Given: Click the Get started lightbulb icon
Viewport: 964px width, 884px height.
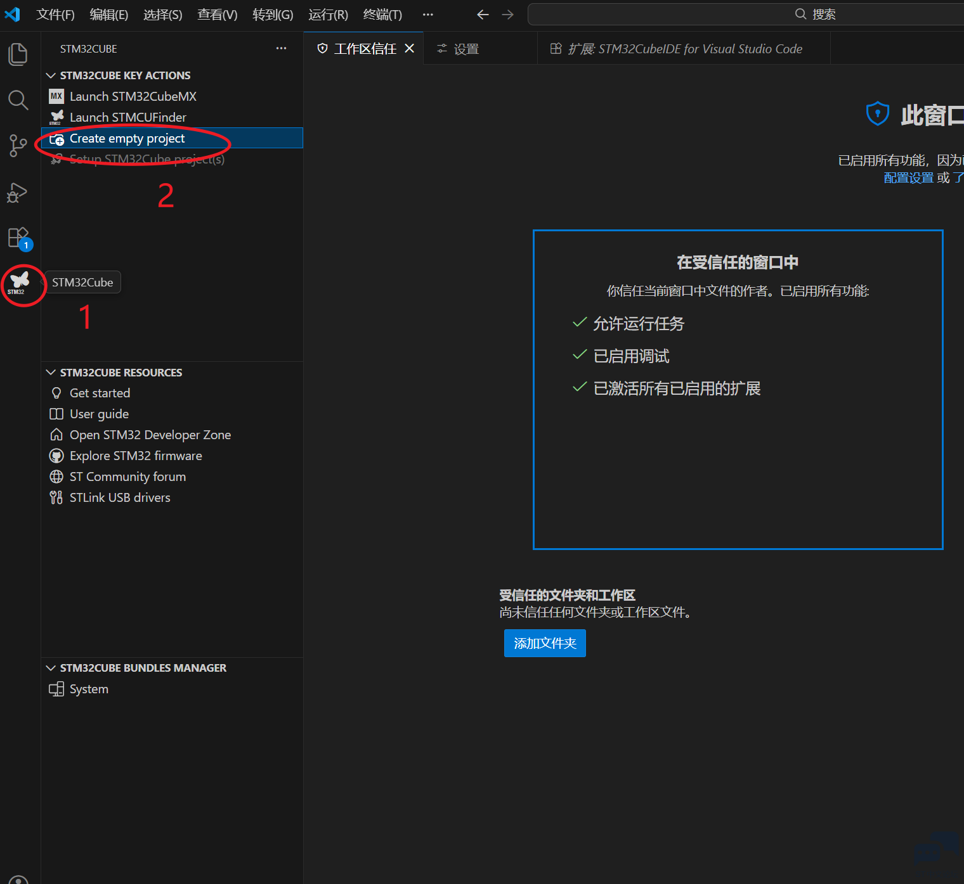Looking at the screenshot, I should pyautogui.click(x=56, y=393).
